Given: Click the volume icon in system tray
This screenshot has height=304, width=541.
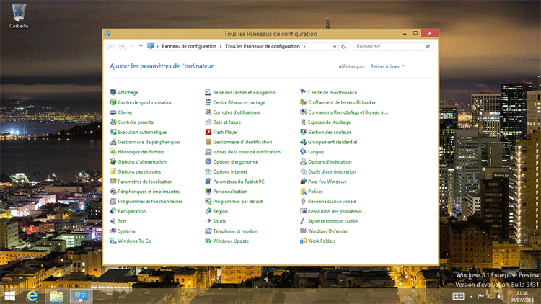Looking at the screenshot, I should point(499,296).
